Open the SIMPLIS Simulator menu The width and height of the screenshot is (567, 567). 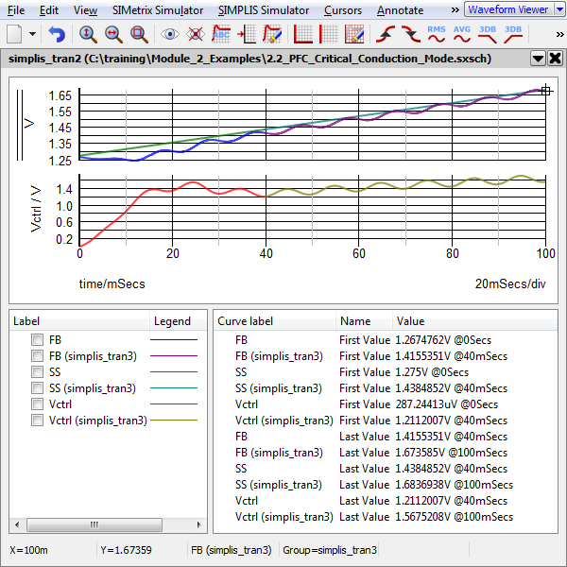[263, 10]
